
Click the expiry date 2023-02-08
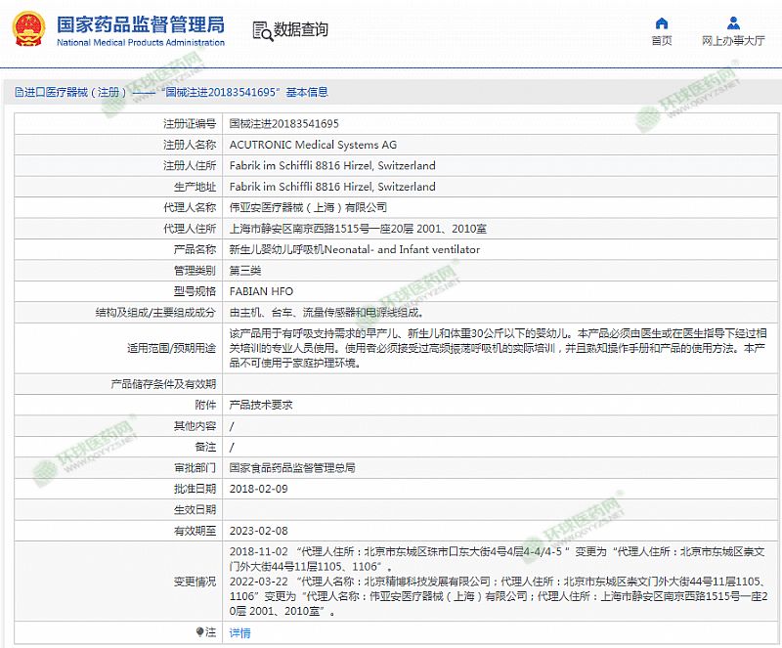pos(258,531)
